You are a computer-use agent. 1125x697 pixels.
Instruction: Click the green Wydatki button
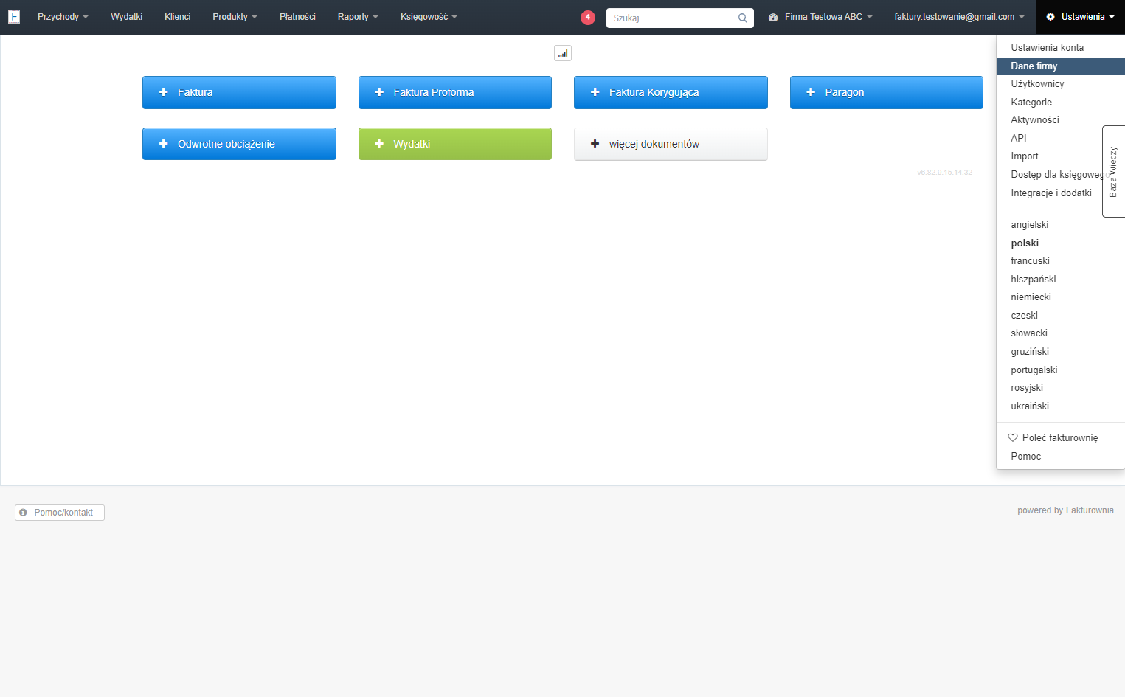(455, 144)
